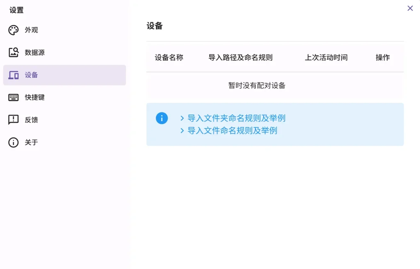Go to the 反馈 section
Image resolution: width=420 pixels, height=269 pixels.
(32, 120)
